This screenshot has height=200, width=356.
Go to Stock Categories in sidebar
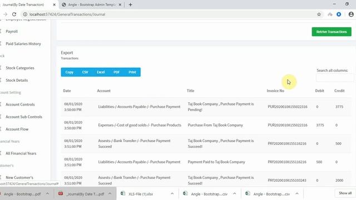[20, 68]
